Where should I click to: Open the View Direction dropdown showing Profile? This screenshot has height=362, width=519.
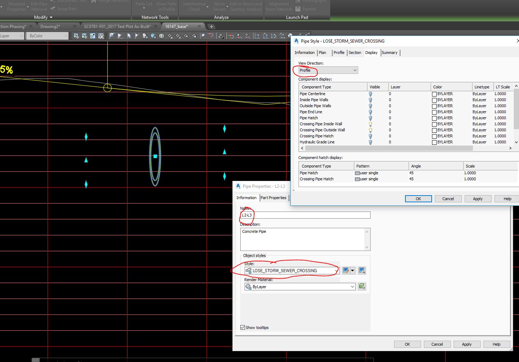354,70
